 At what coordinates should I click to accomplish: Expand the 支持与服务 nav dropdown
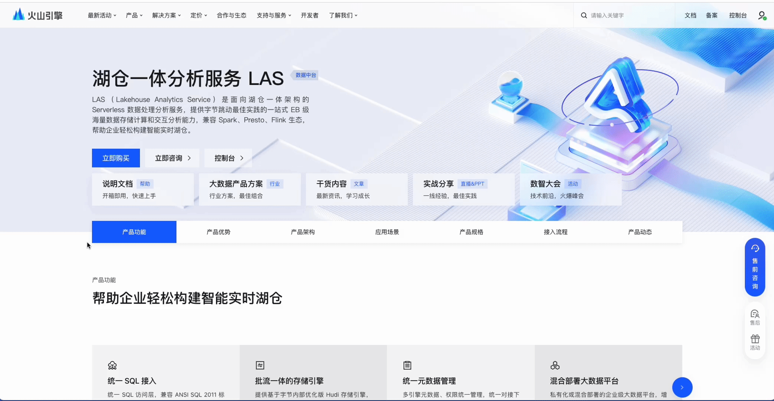point(274,15)
